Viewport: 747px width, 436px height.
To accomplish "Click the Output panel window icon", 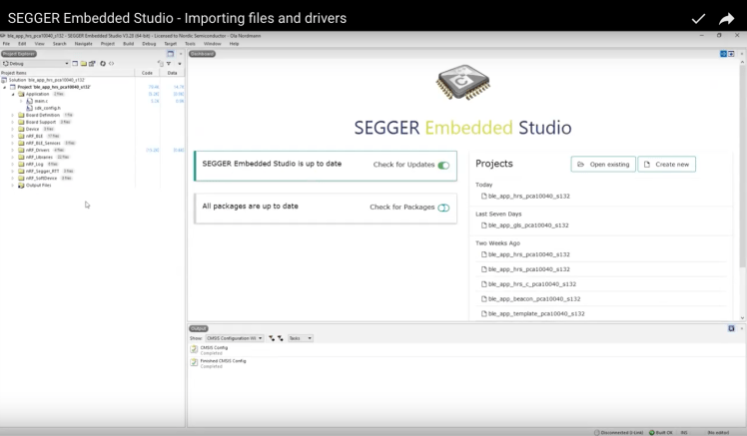I will point(731,328).
